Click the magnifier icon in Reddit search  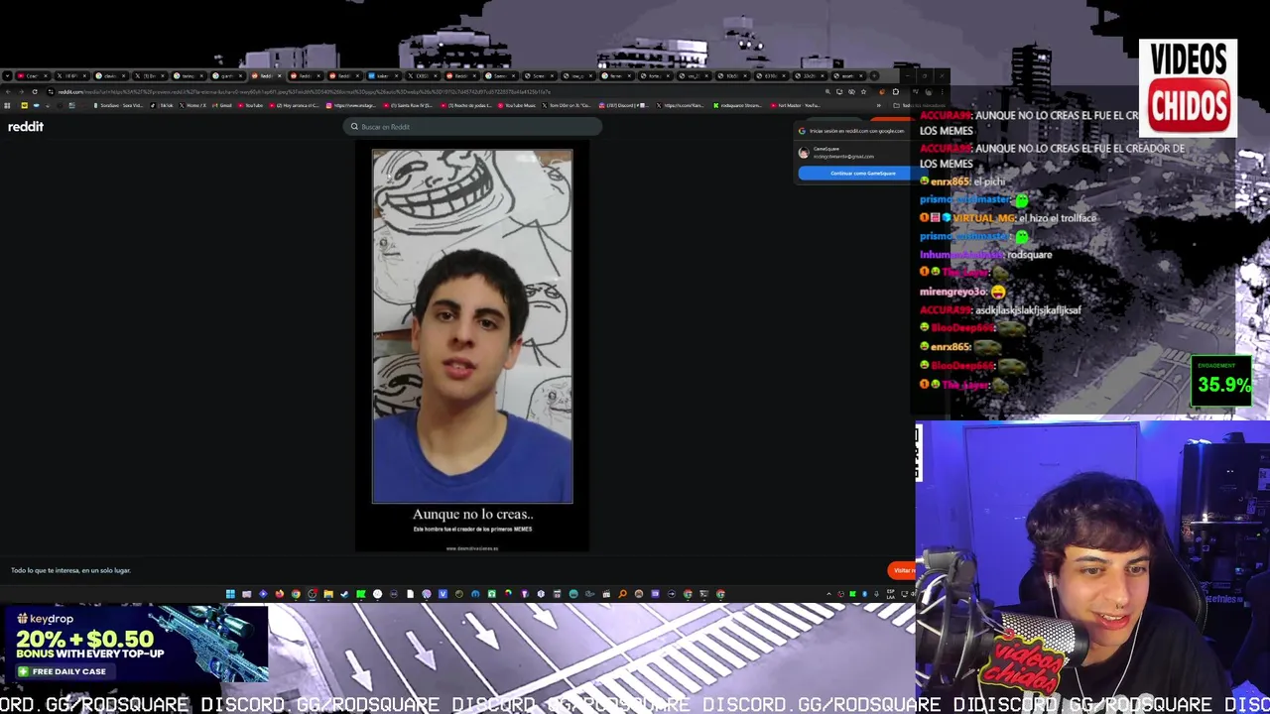(x=354, y=127)
